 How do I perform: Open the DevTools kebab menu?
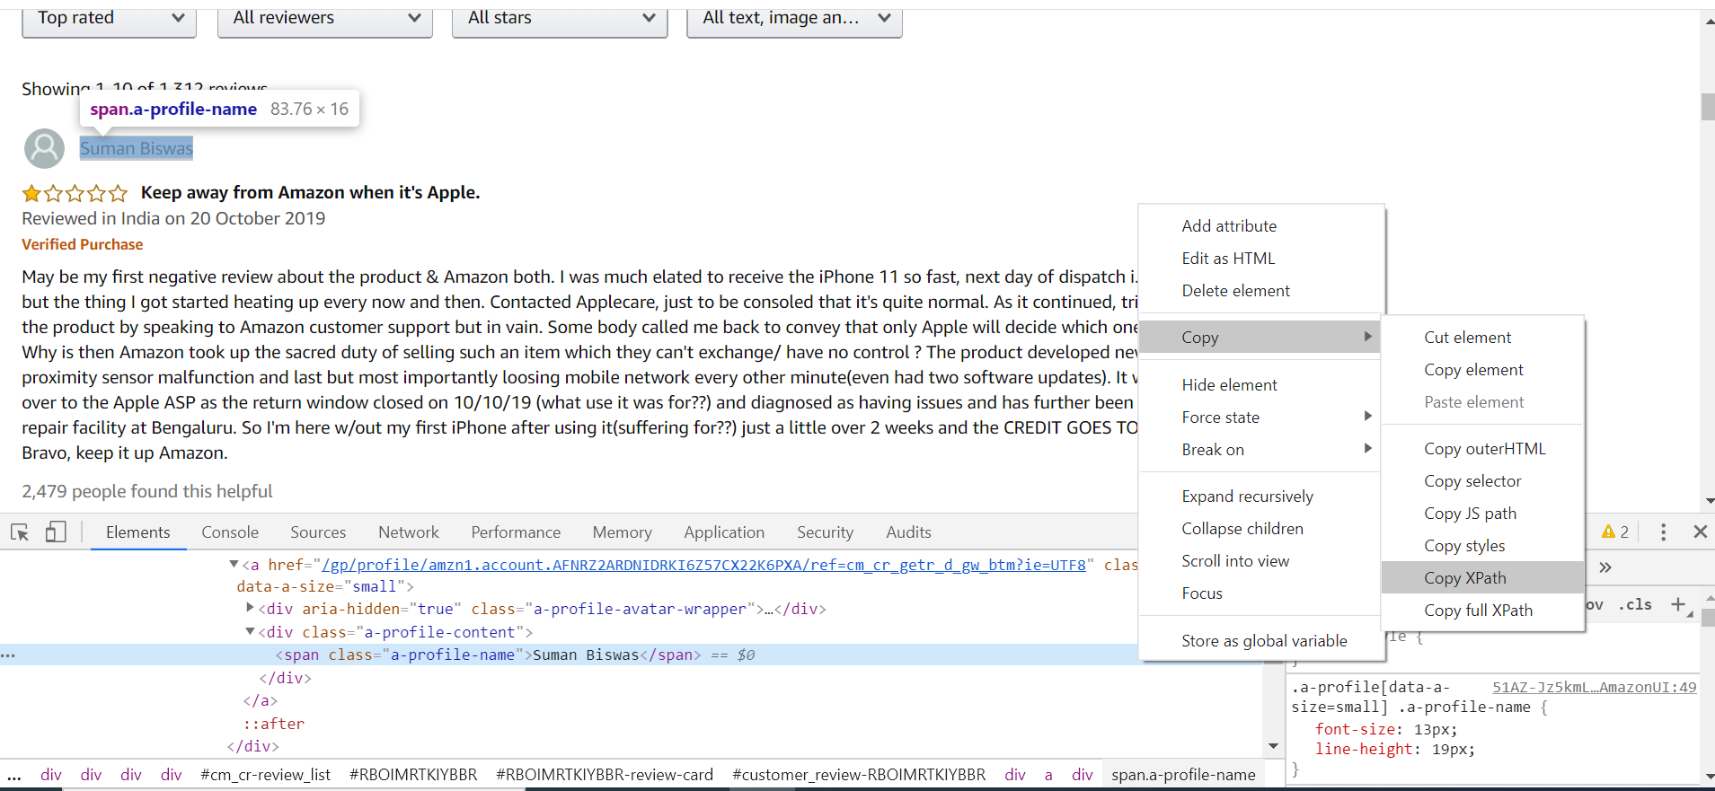(x=1663, y=532)
